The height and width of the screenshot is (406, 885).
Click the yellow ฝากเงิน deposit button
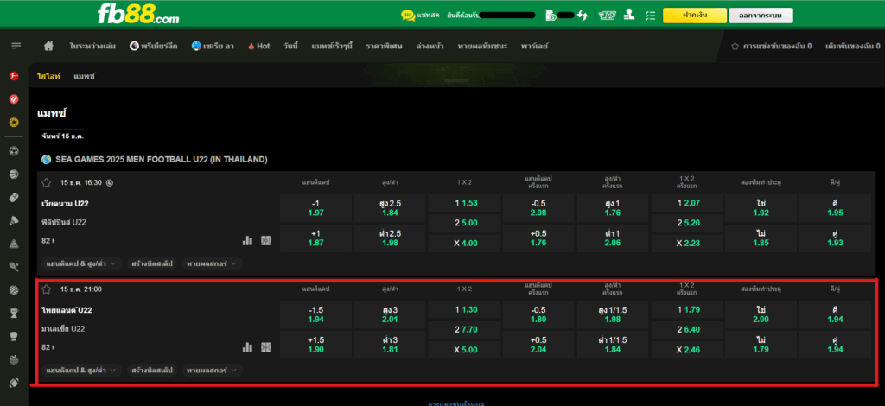694,16
